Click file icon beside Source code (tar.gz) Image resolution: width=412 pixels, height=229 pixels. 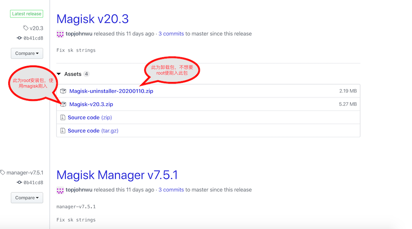[63, 131]
